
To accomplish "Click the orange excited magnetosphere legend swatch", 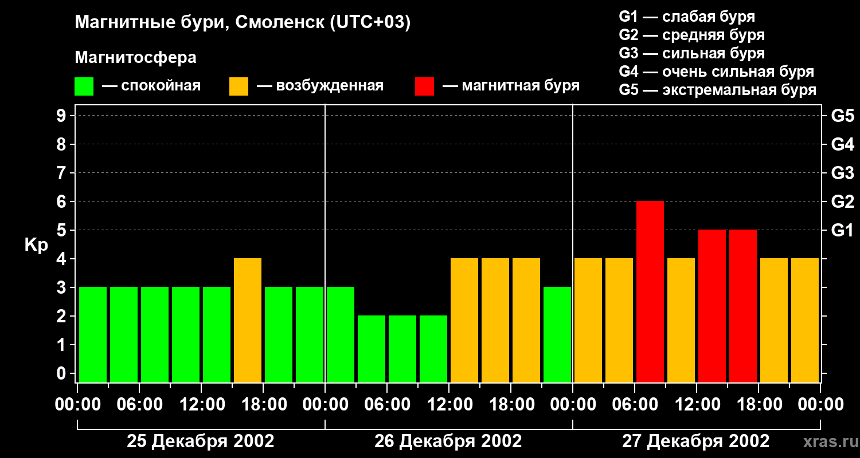I will 239,86.
